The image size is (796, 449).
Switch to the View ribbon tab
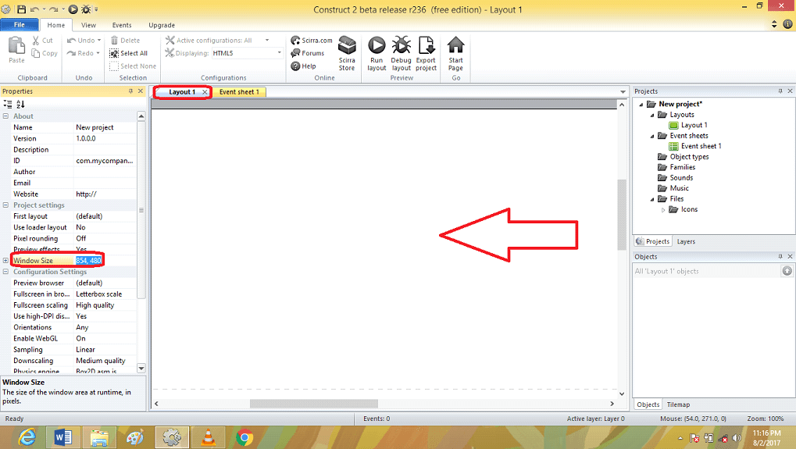pyautogui.click(x=88, y=25)
